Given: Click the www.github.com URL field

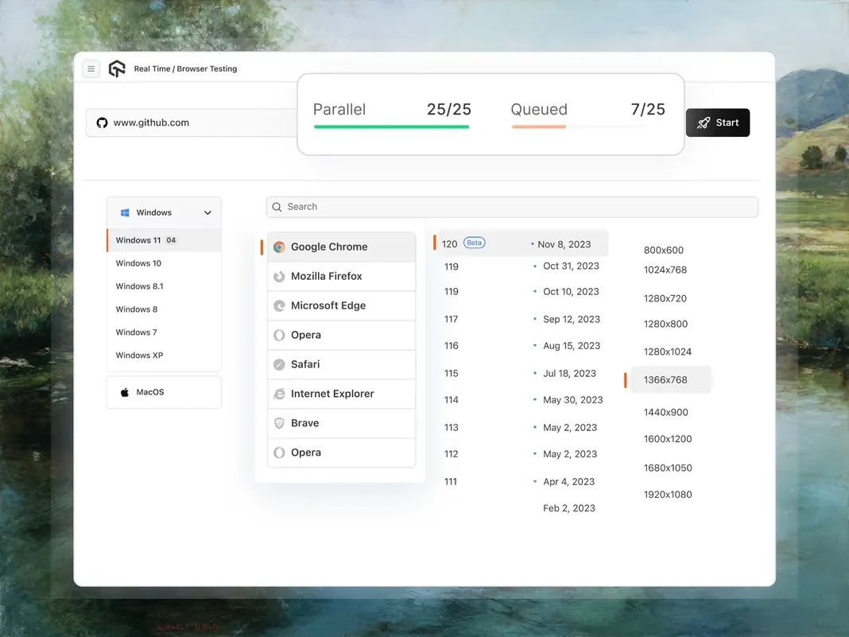Looking at the screenshot, I should (192, 123).
